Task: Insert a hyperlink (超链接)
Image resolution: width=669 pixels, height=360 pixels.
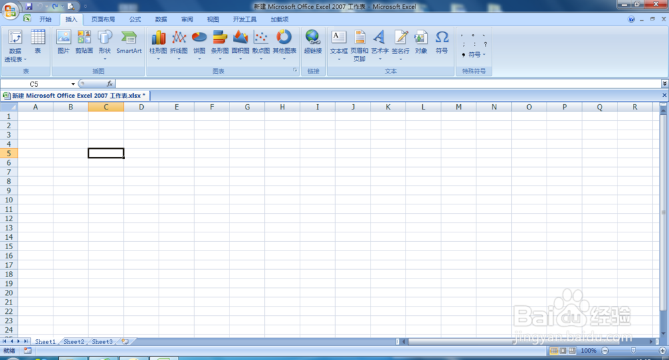Action: coord(312,42)
